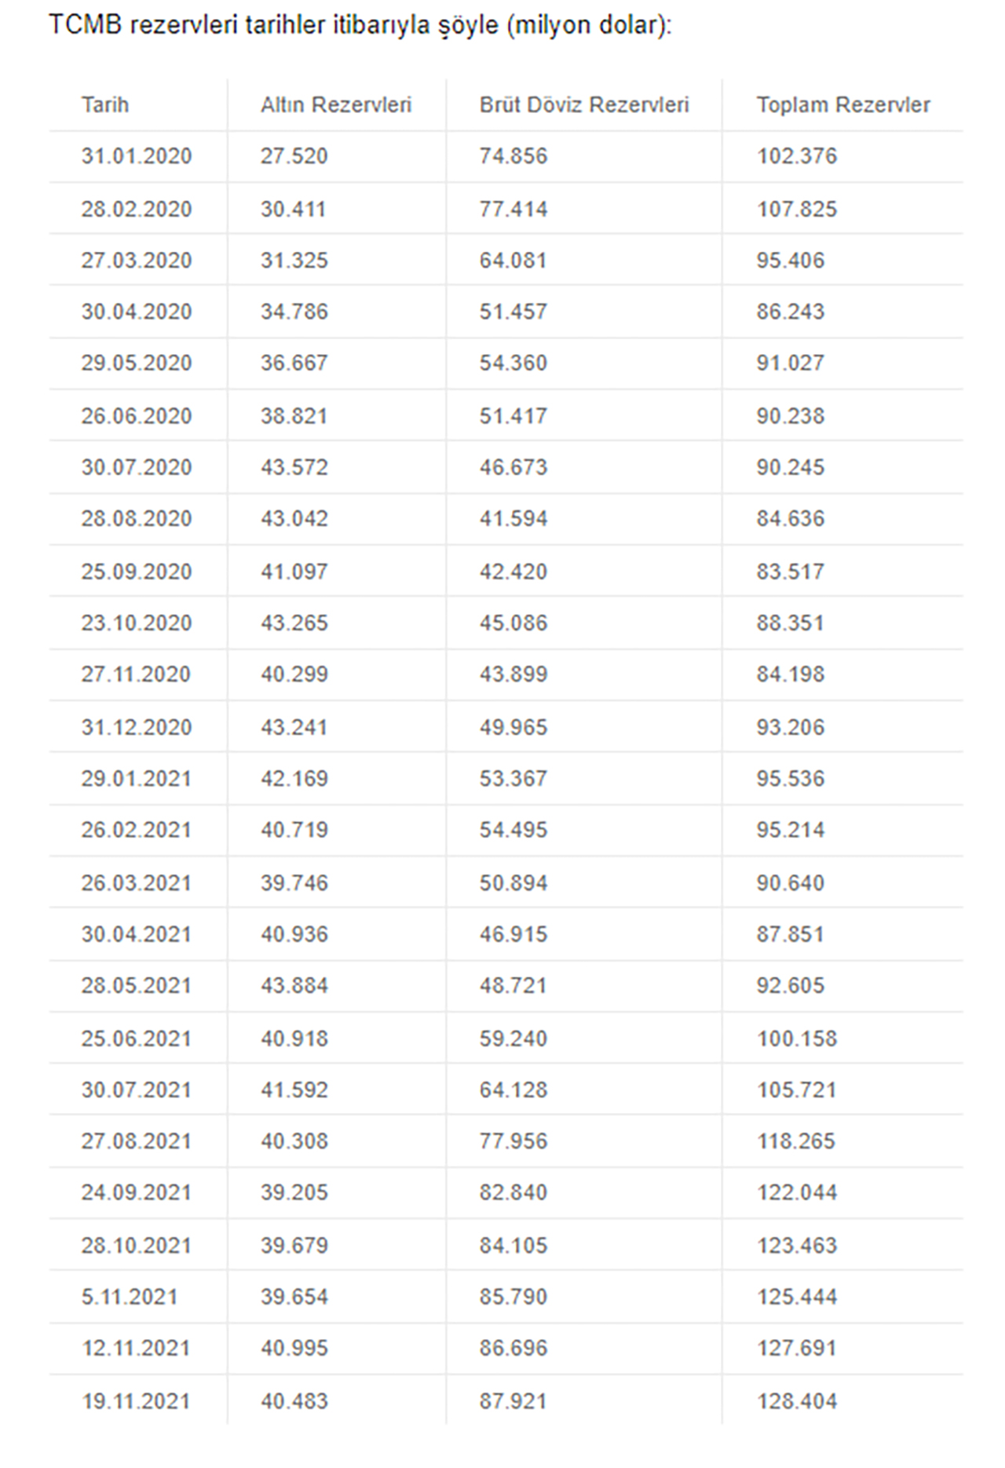Click the date cell 5.11.2021
The width and height of the screenshot is (1005, 1468).
(130, 1297)
